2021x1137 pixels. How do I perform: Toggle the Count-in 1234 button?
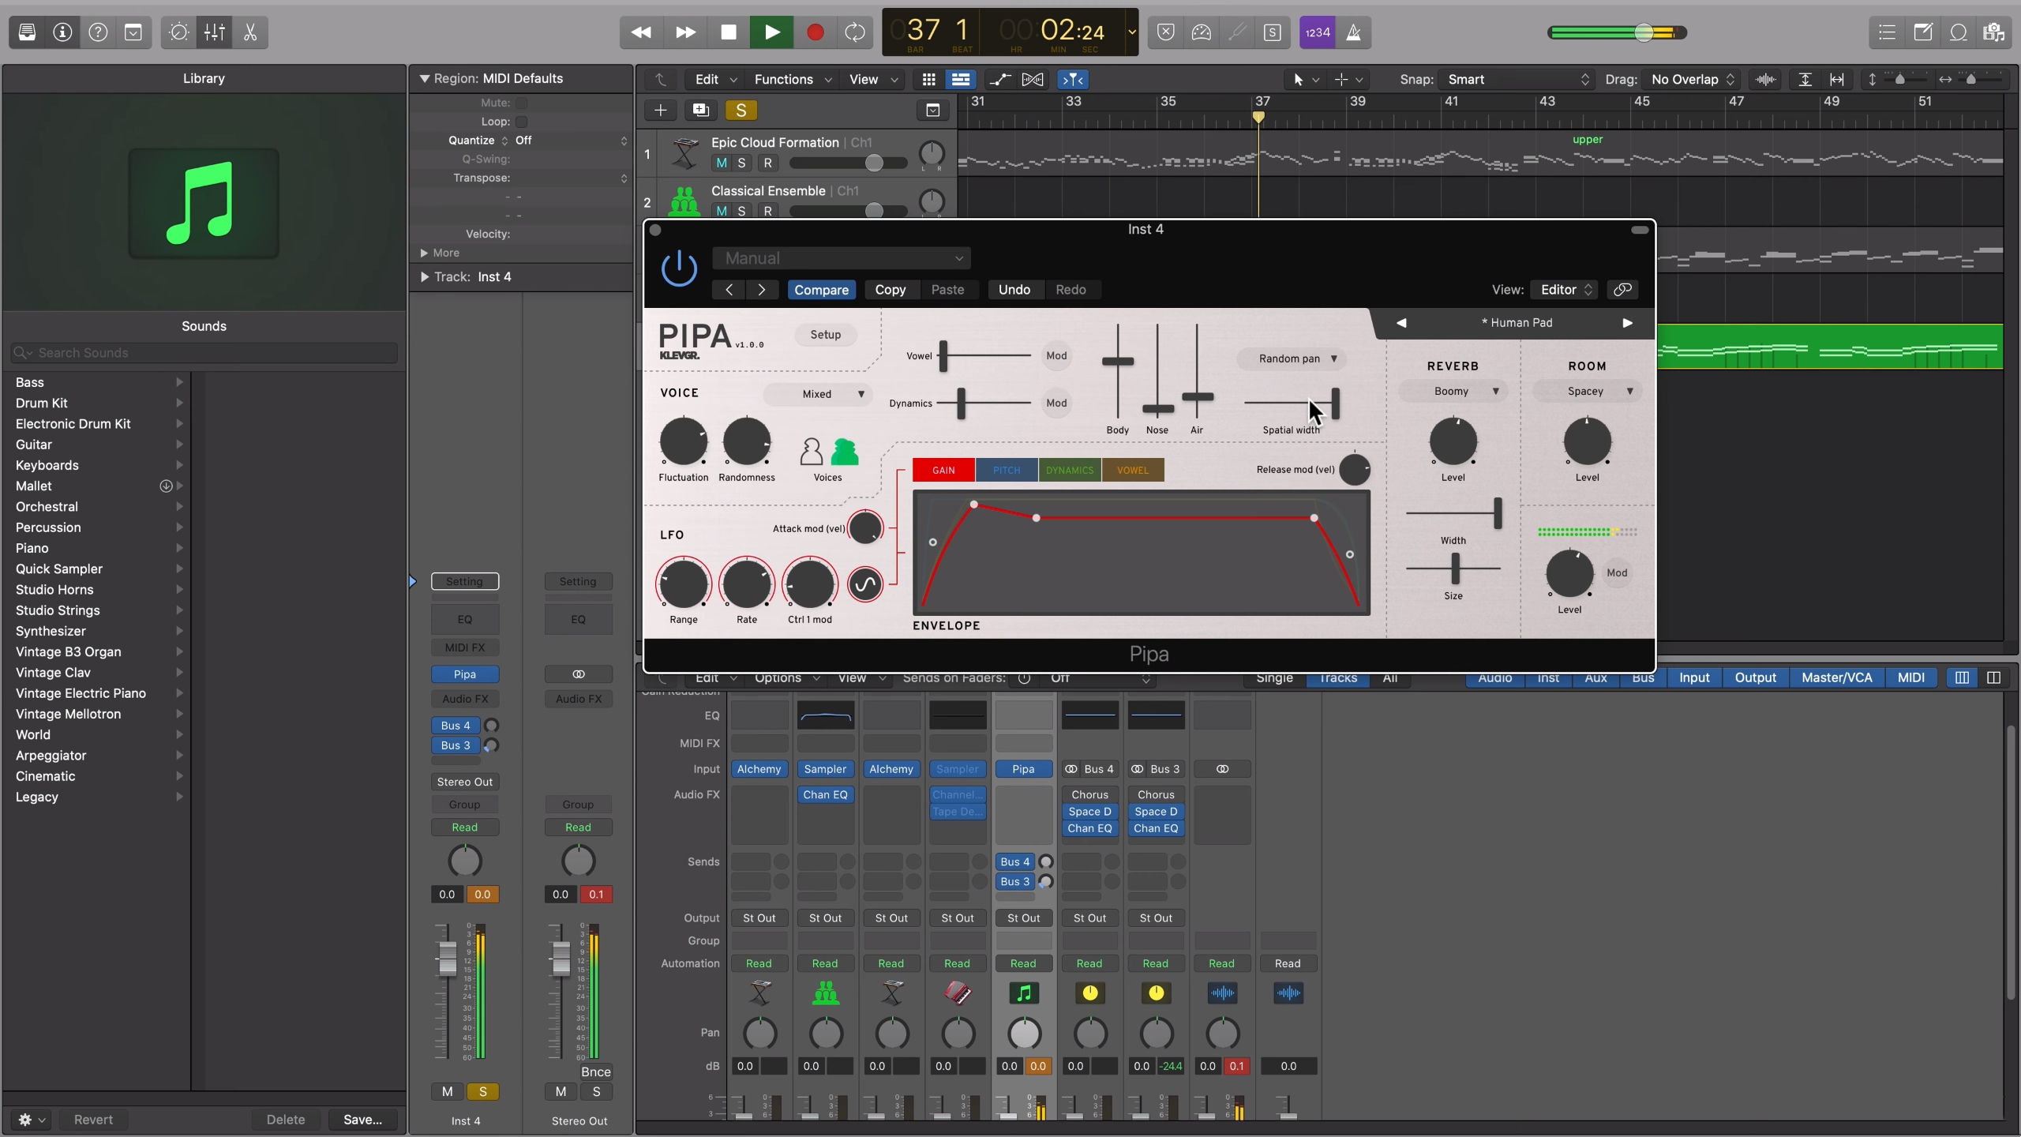[1318, 32]
